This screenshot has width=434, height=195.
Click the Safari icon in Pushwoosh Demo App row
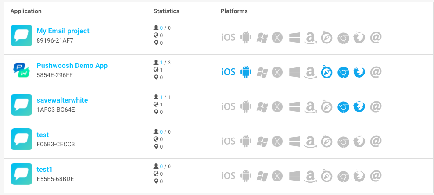tap(326, 72)
